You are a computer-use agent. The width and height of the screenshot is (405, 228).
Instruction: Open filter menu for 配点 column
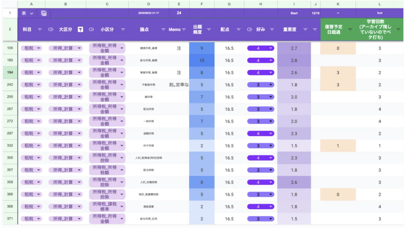(239, 29)
